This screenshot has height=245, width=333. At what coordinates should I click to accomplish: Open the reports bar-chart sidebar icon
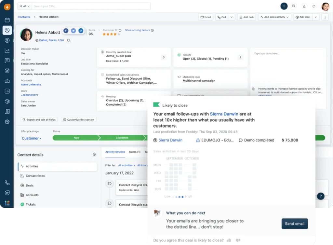pos(7,91)
